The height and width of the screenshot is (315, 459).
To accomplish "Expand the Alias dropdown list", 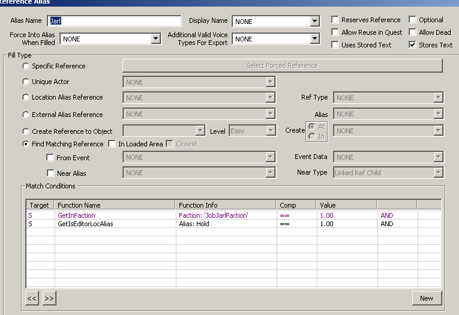I will [x=388, y=114].
